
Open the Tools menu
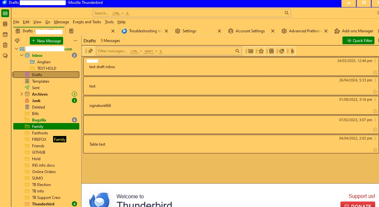click(109, 22)
